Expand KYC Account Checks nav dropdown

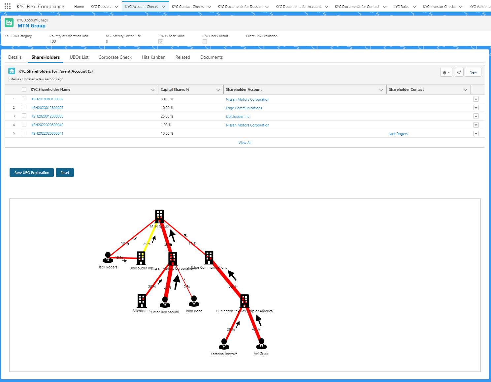click(163, 7)
